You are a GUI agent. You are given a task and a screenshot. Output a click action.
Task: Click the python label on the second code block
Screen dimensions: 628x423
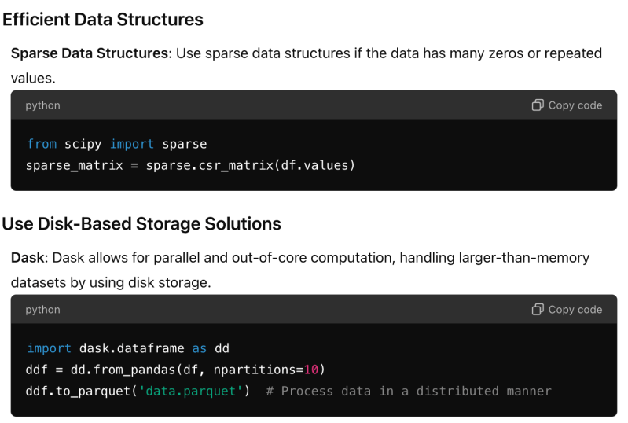pyautogui.click(x=43, y=310)
